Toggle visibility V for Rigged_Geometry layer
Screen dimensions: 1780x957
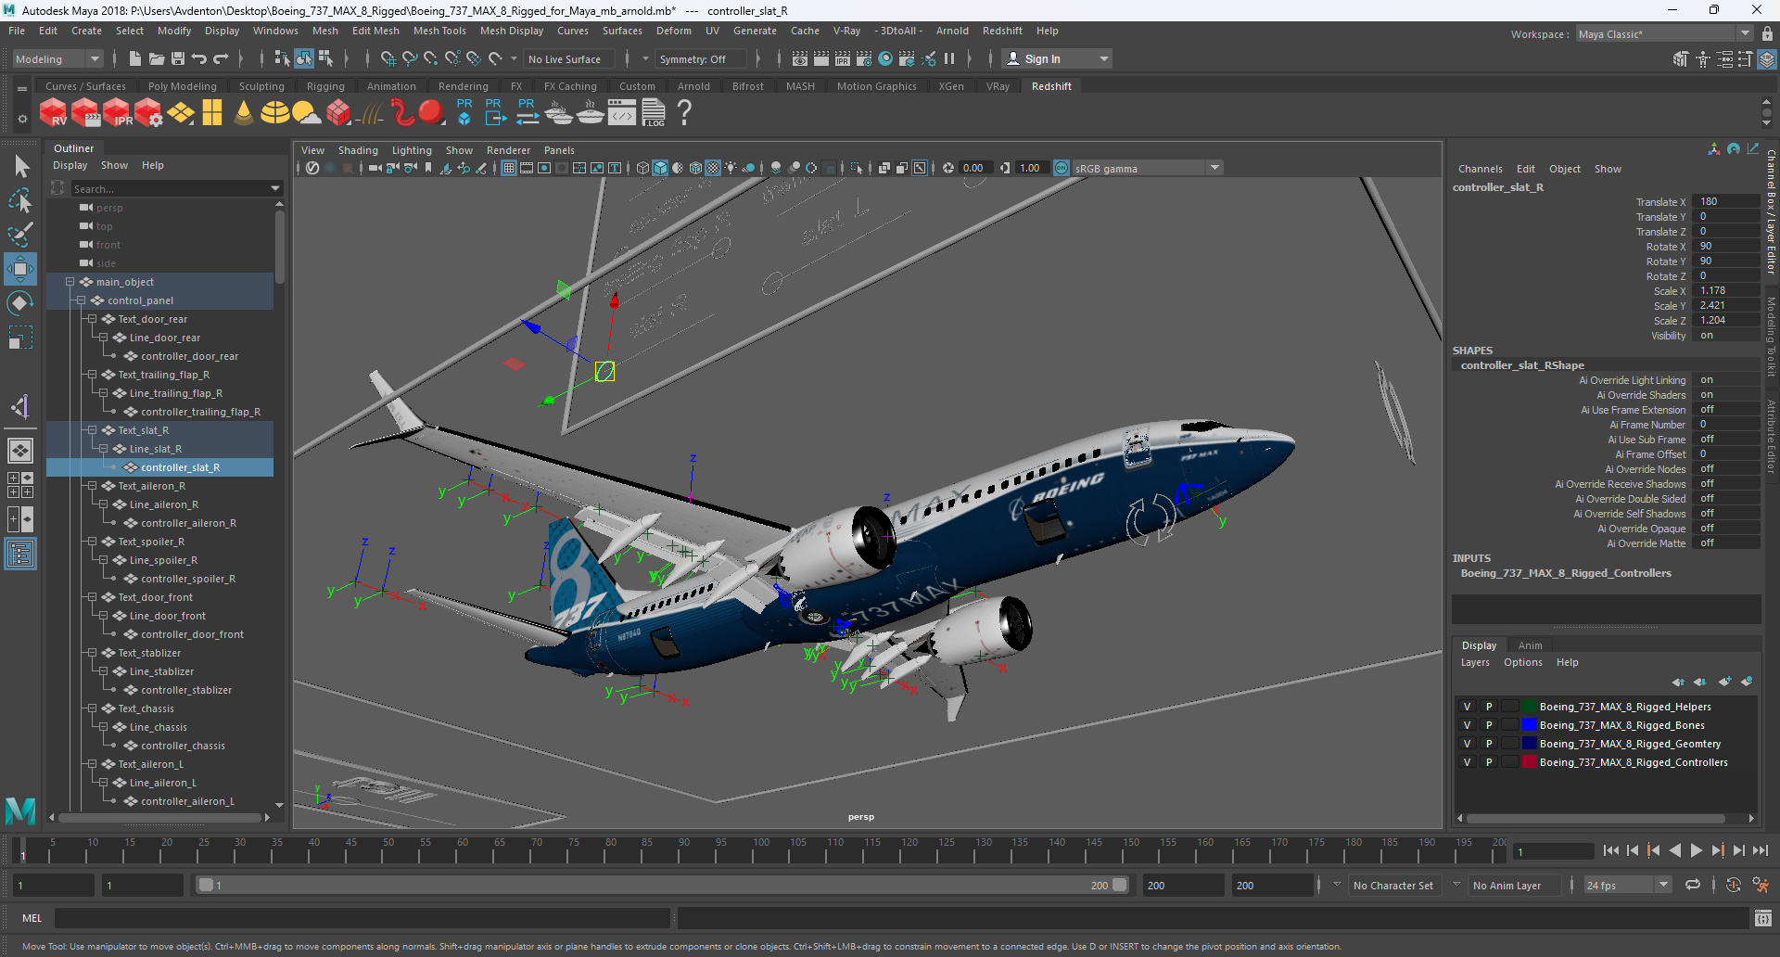click(x=1467, y=744)
